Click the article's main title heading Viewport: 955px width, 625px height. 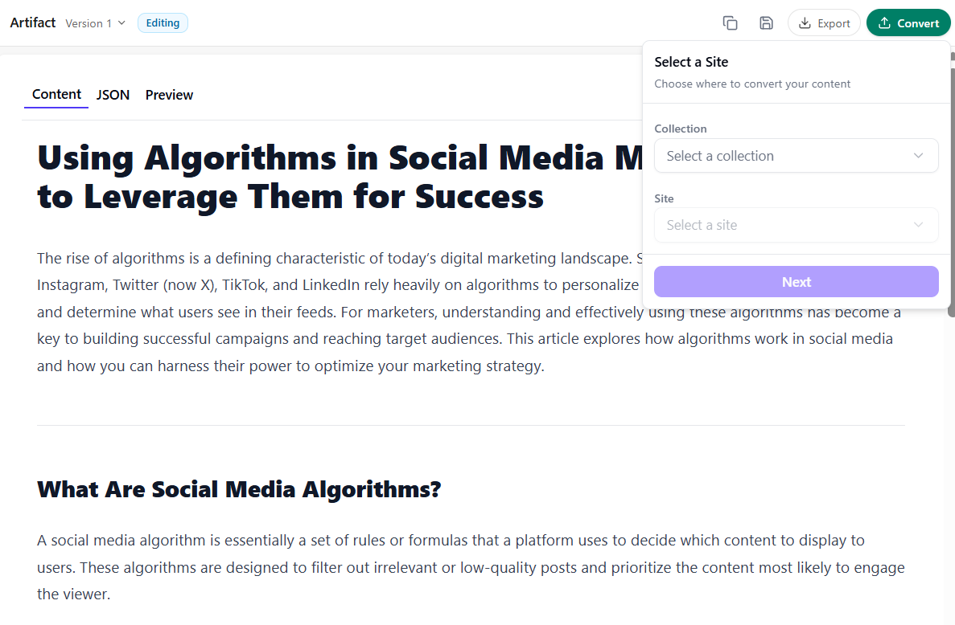[x=340, y=177]
